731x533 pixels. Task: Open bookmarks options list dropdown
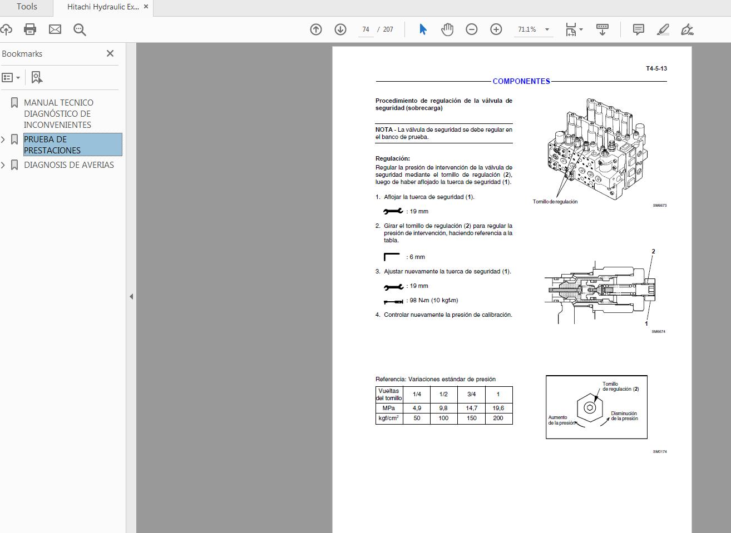click(x=11, y=78)
